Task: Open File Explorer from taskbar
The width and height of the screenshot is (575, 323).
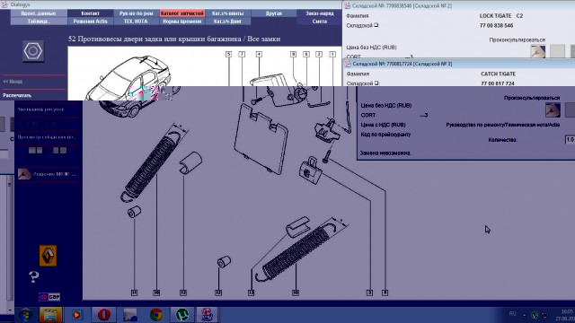Action: [51, 315]
